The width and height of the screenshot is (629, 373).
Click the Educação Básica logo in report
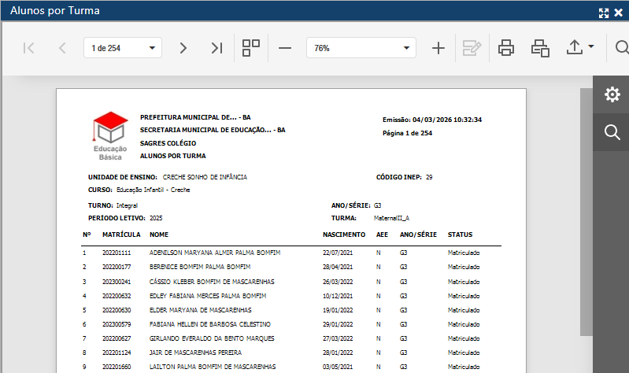pos(109,135)
